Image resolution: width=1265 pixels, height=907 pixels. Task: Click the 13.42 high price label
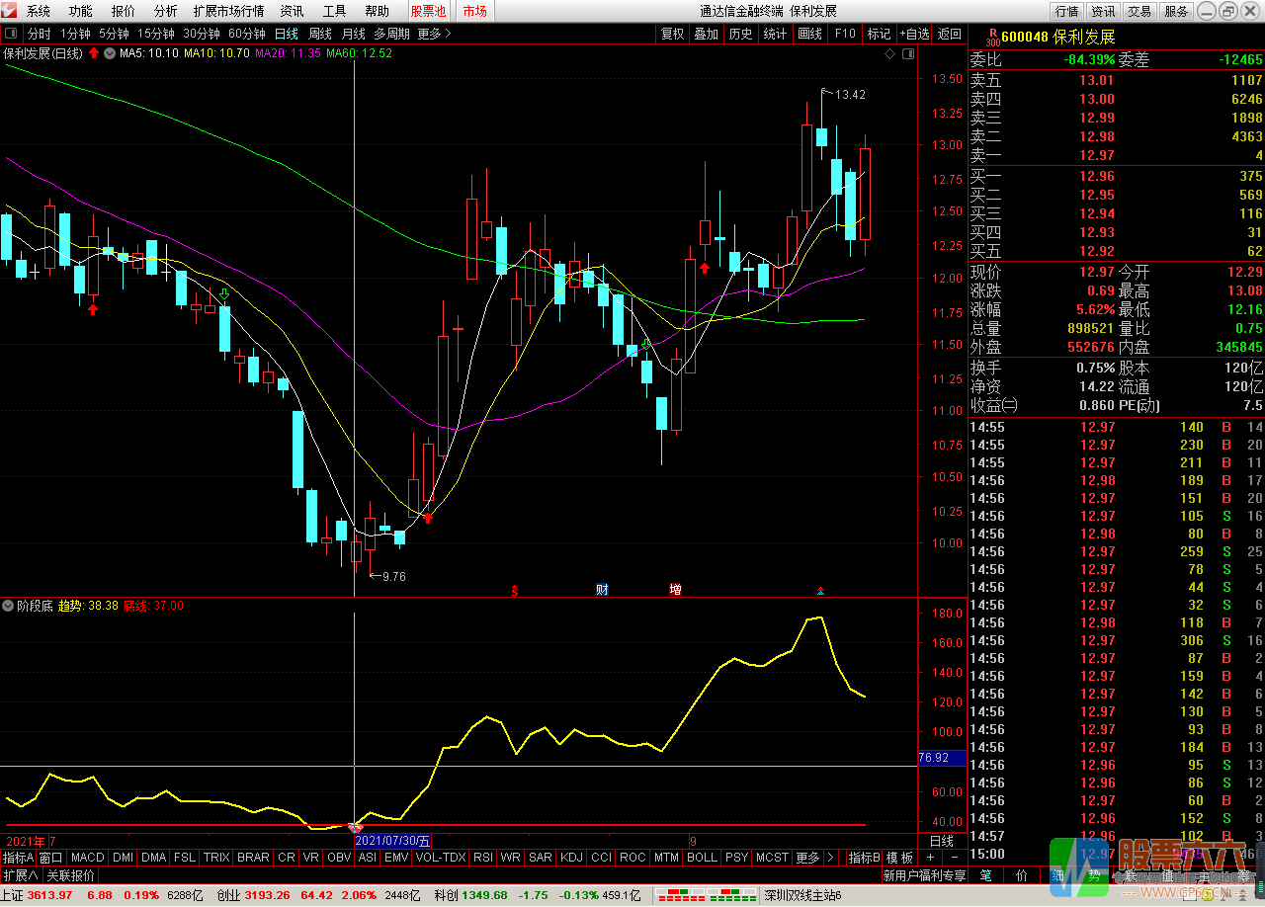(x=850, y=95)
